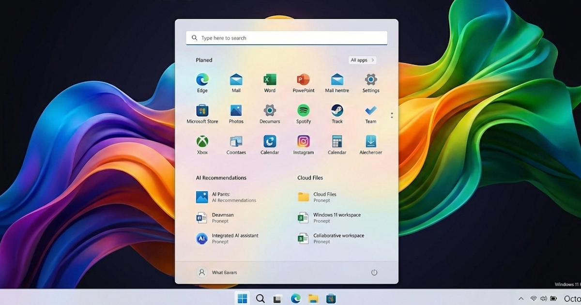The width and height of the screenshot is (581, 305).
Task: Click the power button in Start menu
Action: (374, 273)
